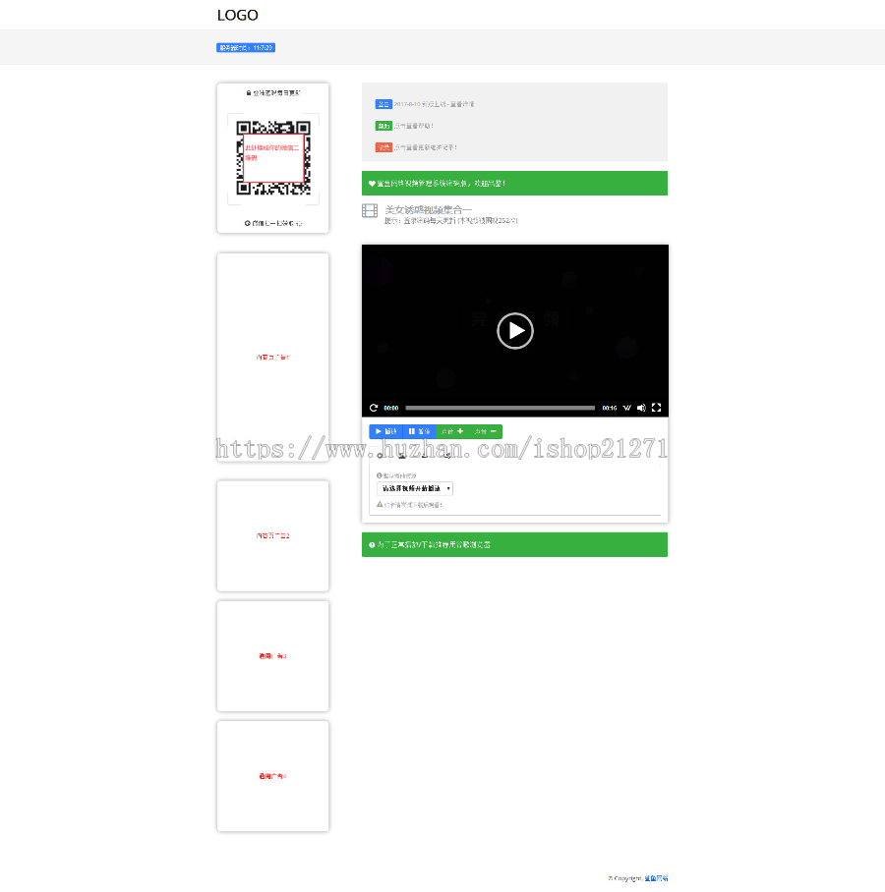
Task: Click the blue pause button below video
Action: coord(419,431)
